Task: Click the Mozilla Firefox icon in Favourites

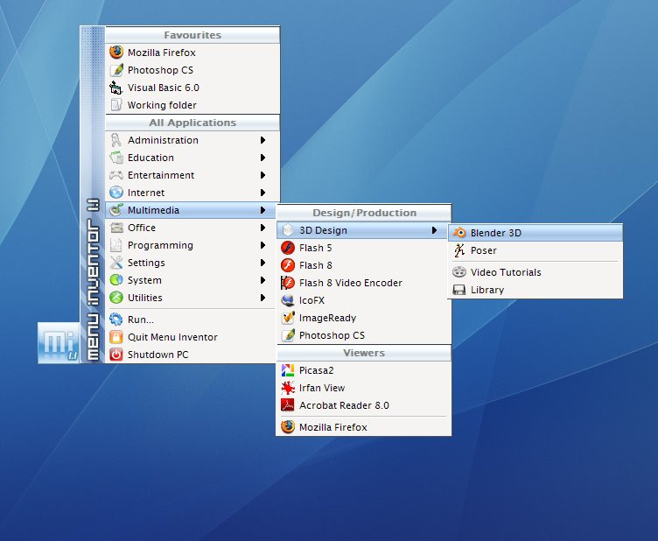Action: [x=116, y=53]
